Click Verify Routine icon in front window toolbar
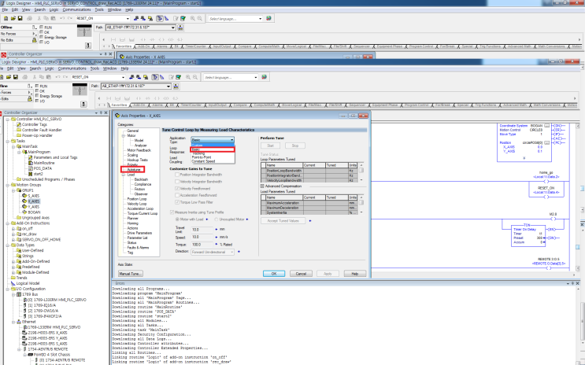 (171, 77)
